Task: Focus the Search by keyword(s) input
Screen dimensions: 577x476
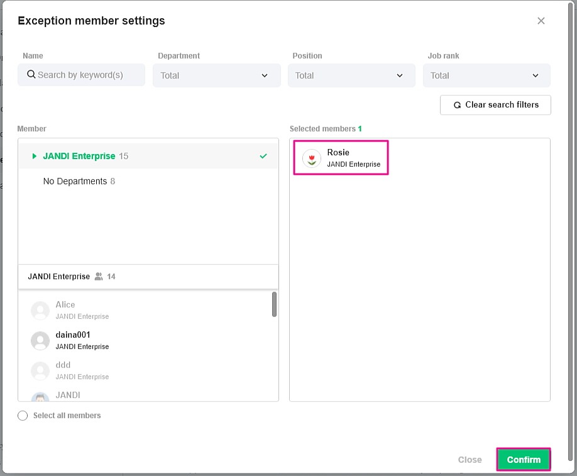Action: 88,75
